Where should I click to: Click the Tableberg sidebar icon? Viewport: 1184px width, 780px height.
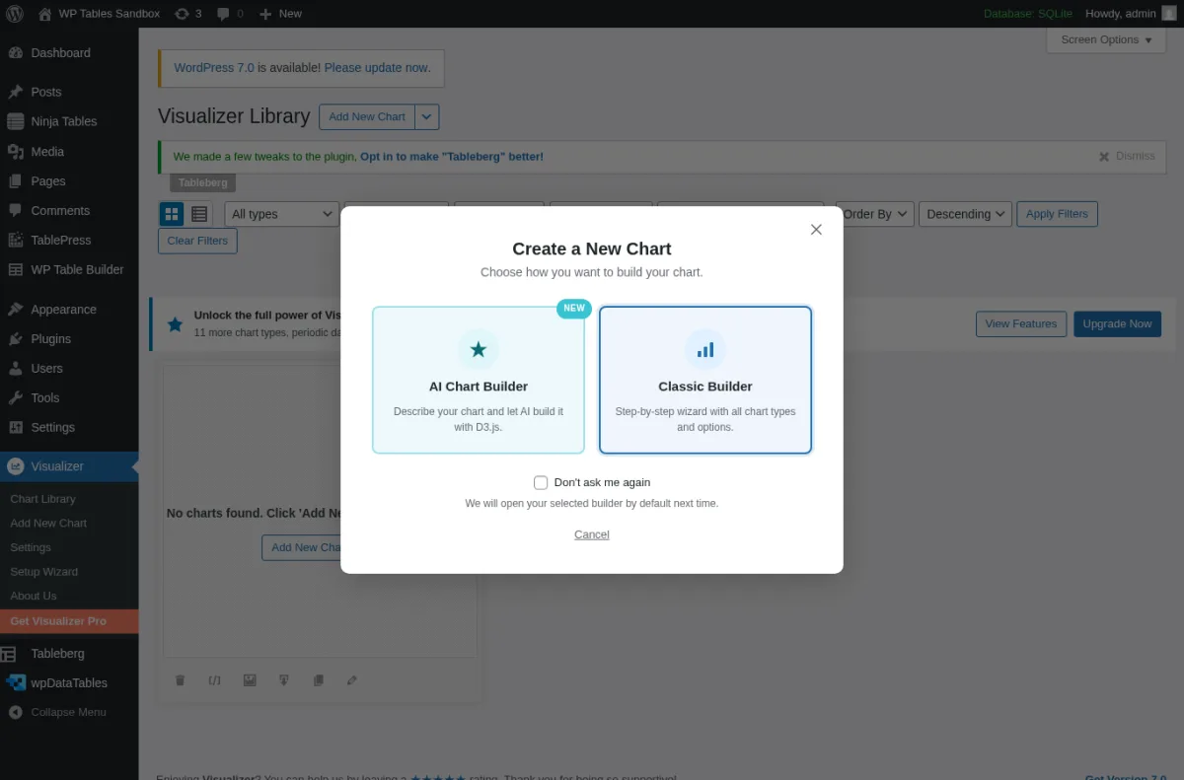pyautogui.click(x=10, y=654)
